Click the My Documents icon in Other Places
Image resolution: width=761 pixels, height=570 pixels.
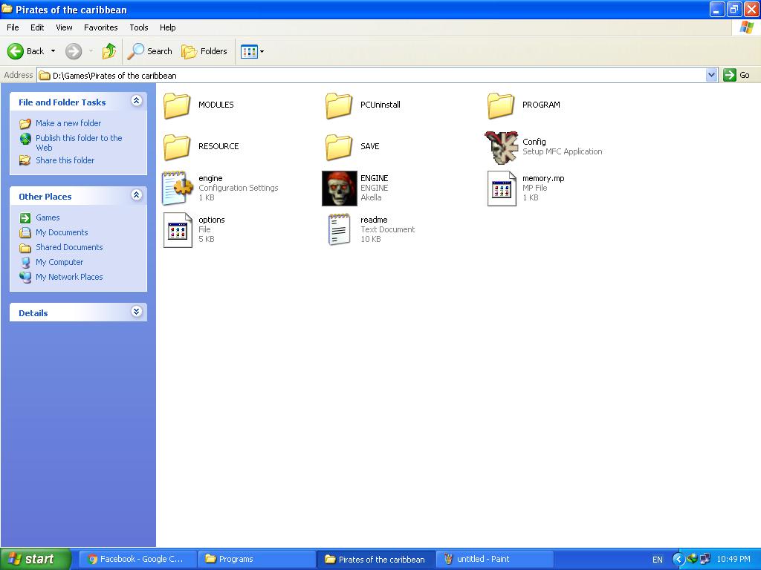25,232
